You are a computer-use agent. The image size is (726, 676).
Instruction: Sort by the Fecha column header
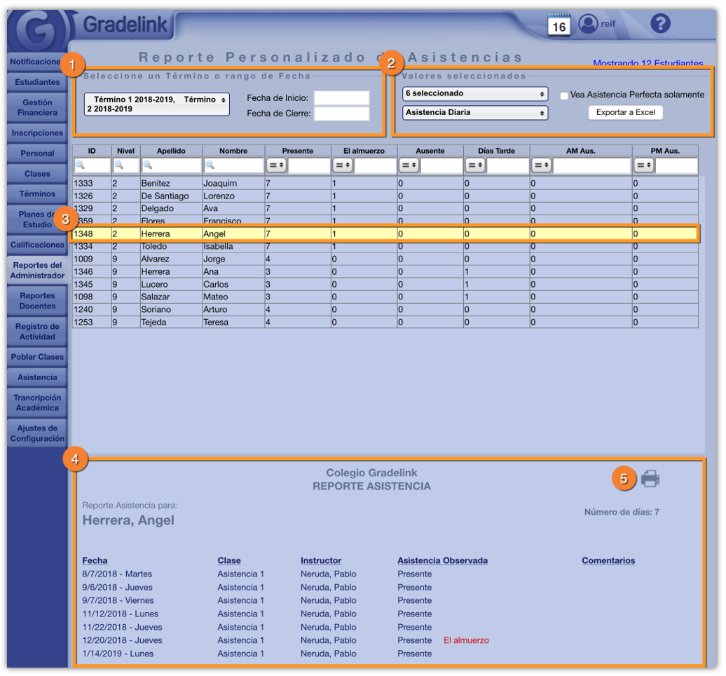point(95,560)
